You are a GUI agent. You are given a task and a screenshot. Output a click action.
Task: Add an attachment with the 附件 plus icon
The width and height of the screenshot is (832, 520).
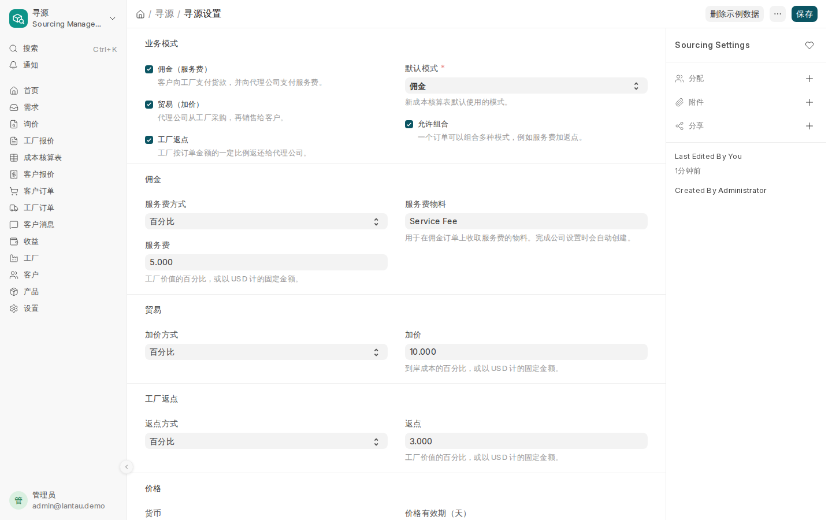[809, 102]
